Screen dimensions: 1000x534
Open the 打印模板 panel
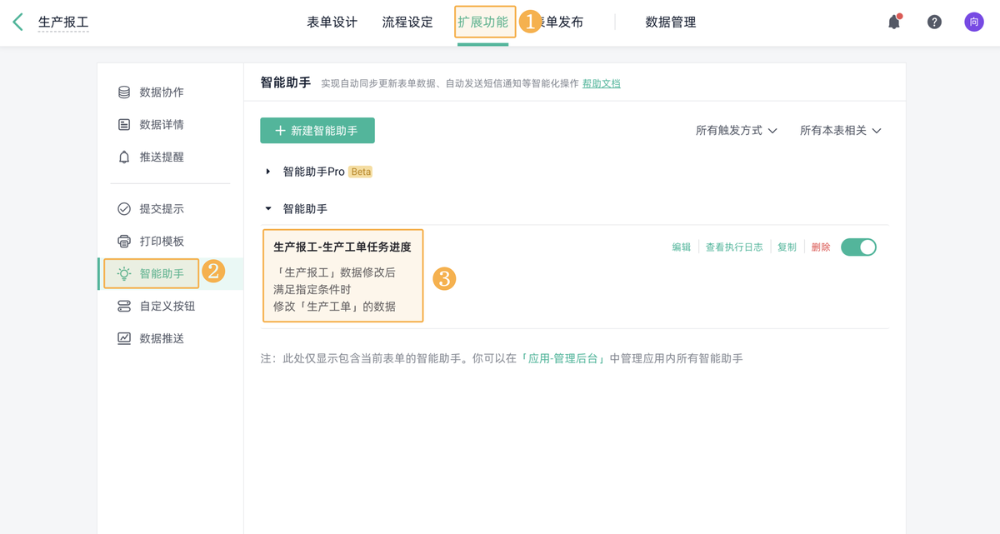[150, 242]
